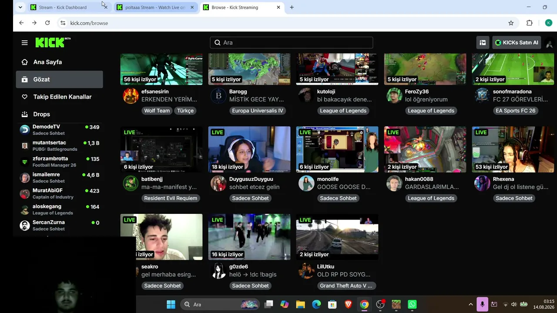Image resolution: width=557 pixels, height=313 pixels.
Task: Go to Ana Sayfa in the sidebar
Action: pos(60,62)
